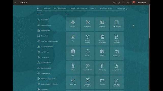Viewport: 163px width, 91px height.
Task: Open the Personal Information tile
Action: point(117,39)
